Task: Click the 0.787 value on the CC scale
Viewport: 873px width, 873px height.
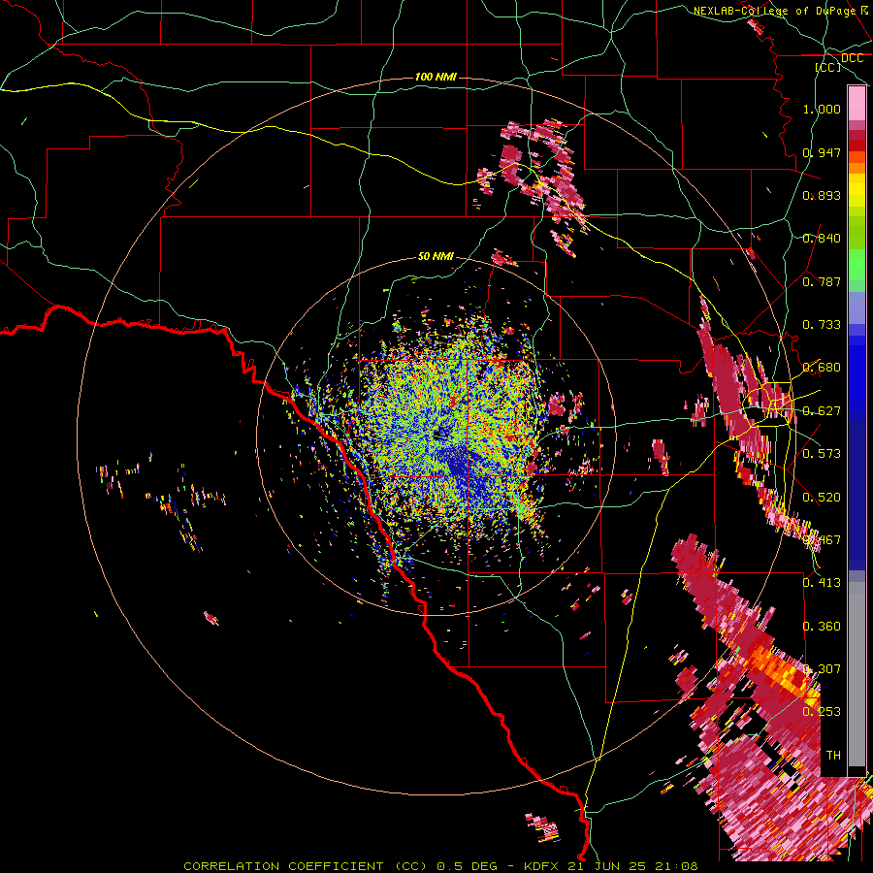Action: (x=822, y=281)
